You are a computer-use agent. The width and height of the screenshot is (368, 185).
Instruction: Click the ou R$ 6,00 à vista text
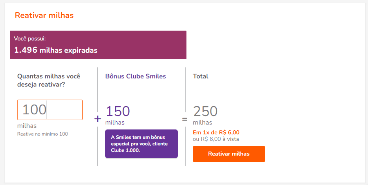tap(216, 139)
